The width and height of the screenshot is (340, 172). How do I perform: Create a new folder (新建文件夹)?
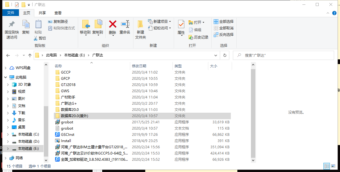point(140,29)
